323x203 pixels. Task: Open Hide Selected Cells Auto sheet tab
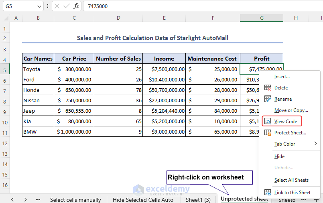point(143,200)
